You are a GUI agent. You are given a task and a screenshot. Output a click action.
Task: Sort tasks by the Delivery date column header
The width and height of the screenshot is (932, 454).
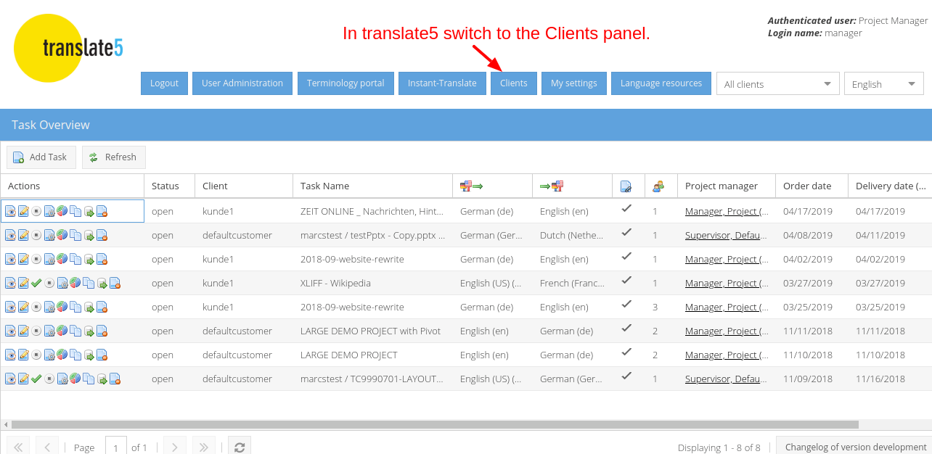[x=890, y=186]
